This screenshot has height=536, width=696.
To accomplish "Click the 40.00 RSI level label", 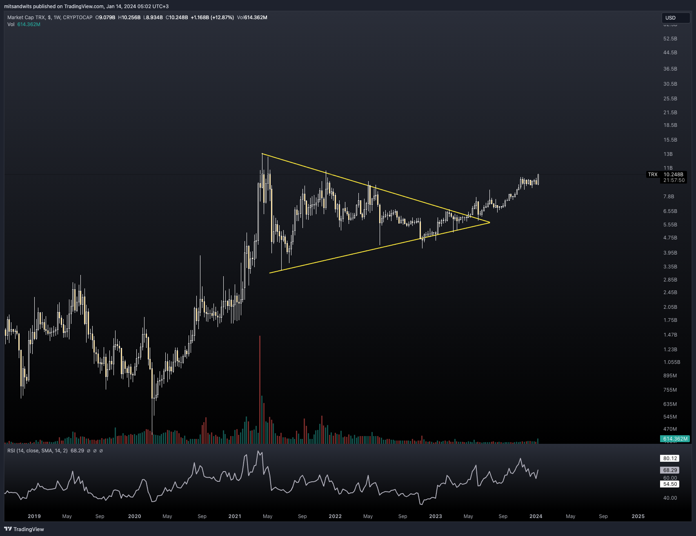I will (670, 498).
